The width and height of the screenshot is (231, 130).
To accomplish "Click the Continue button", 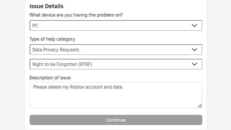I will (116, 120).
